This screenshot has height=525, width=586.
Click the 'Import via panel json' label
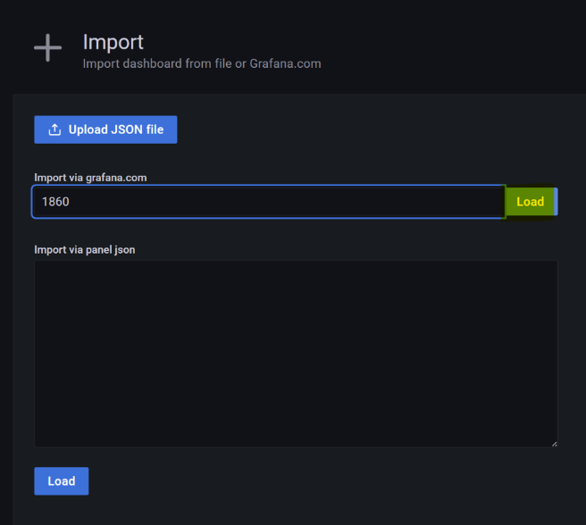tap(85, 250)
